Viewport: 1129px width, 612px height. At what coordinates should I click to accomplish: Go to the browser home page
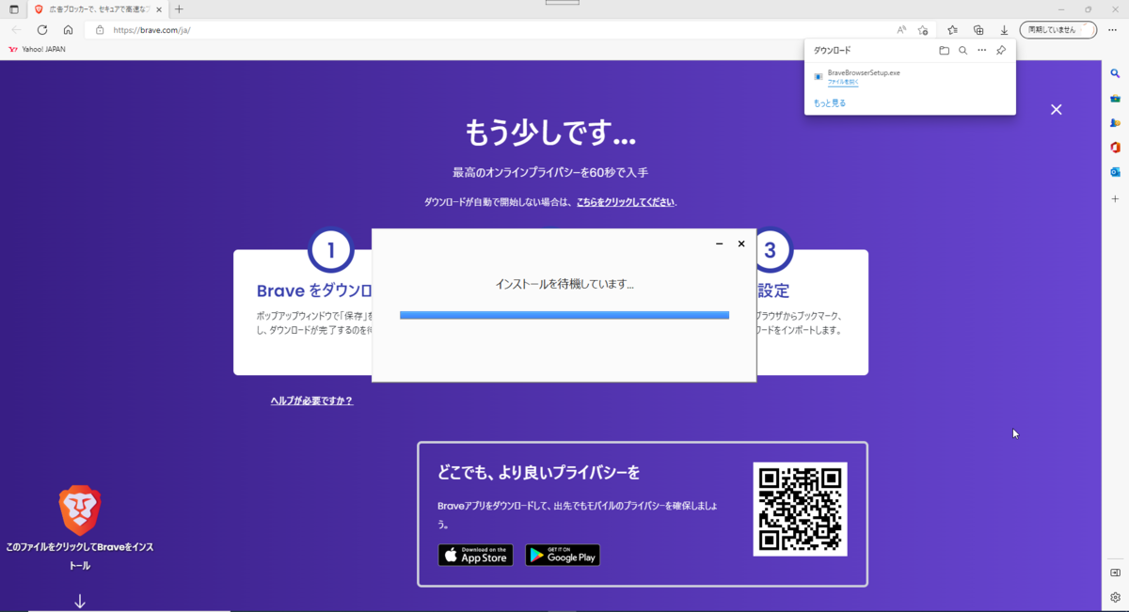click(x=68, y=30)
